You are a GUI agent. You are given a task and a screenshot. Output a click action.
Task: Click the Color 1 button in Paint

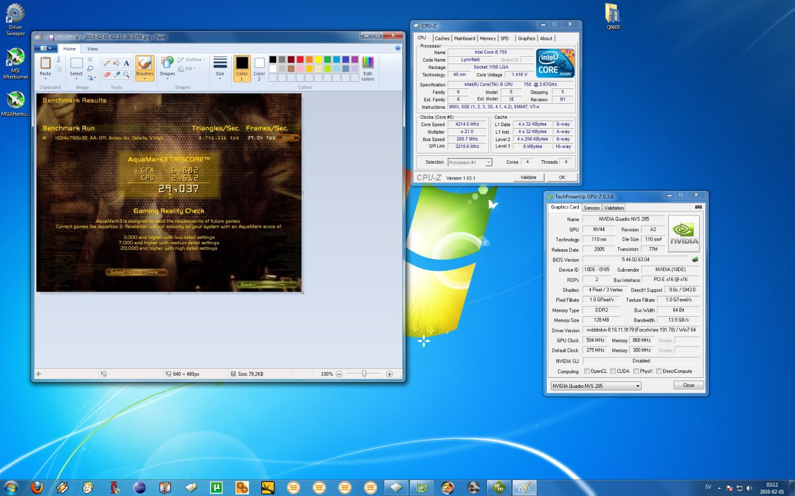coord(242,69)
